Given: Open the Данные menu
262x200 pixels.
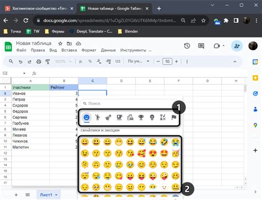Looking at the screenshot, I should [108, 50].
